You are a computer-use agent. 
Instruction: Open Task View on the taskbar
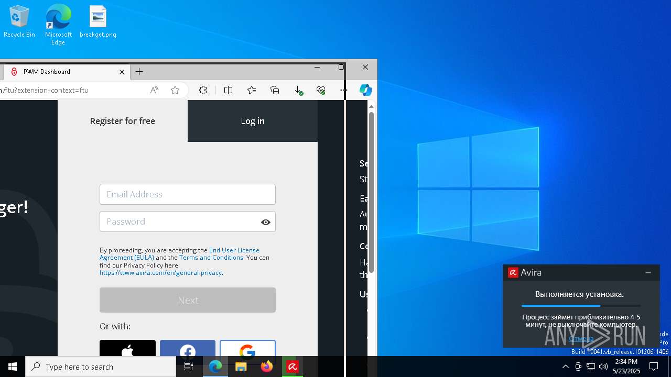tap(189, 367)
